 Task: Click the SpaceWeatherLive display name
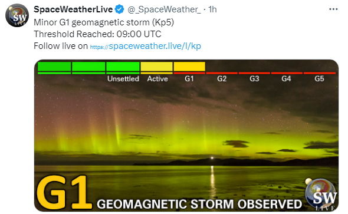[x=73, y=9]
